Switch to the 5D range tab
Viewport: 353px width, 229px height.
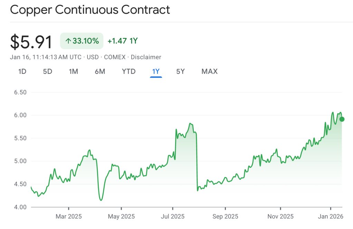tap(47, 71)
